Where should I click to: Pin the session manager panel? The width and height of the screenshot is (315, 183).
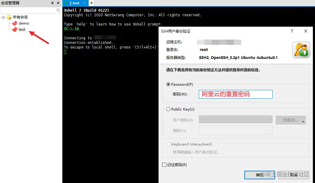(53, 3)
